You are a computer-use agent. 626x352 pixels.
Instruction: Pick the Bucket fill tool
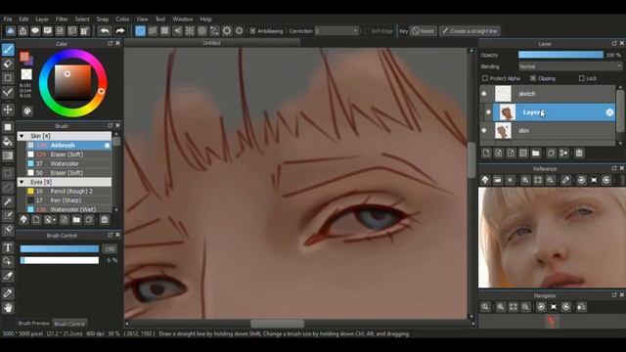pyautogui.click(x=8, y=141)
